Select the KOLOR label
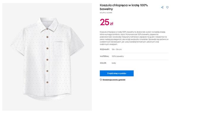The image size is (197, 113). (x=103, y=63)
